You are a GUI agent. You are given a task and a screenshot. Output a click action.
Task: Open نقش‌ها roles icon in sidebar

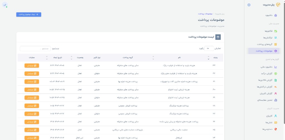coord(276,122)
